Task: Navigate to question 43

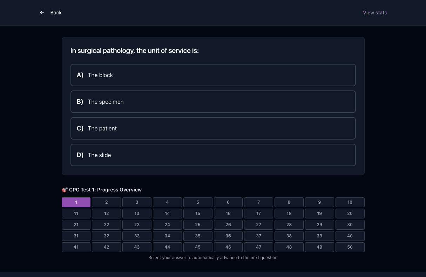Action: 137,247
